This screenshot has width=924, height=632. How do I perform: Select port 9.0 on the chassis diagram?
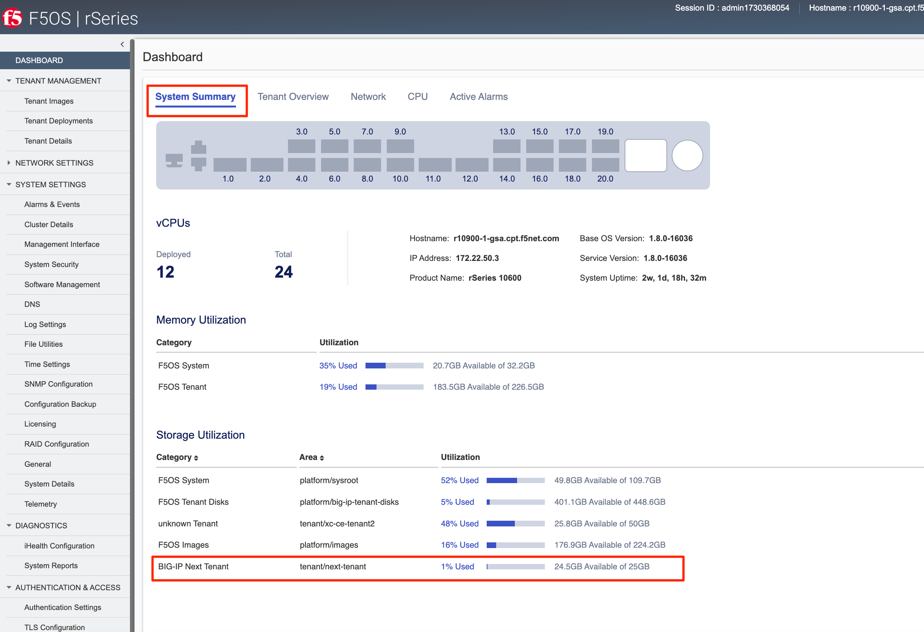tap(400, 146)
